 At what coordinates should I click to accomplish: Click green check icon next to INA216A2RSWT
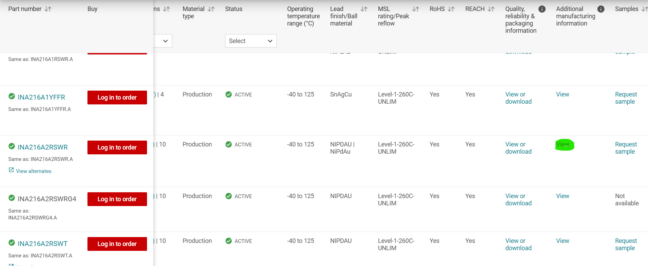point(12,243)
